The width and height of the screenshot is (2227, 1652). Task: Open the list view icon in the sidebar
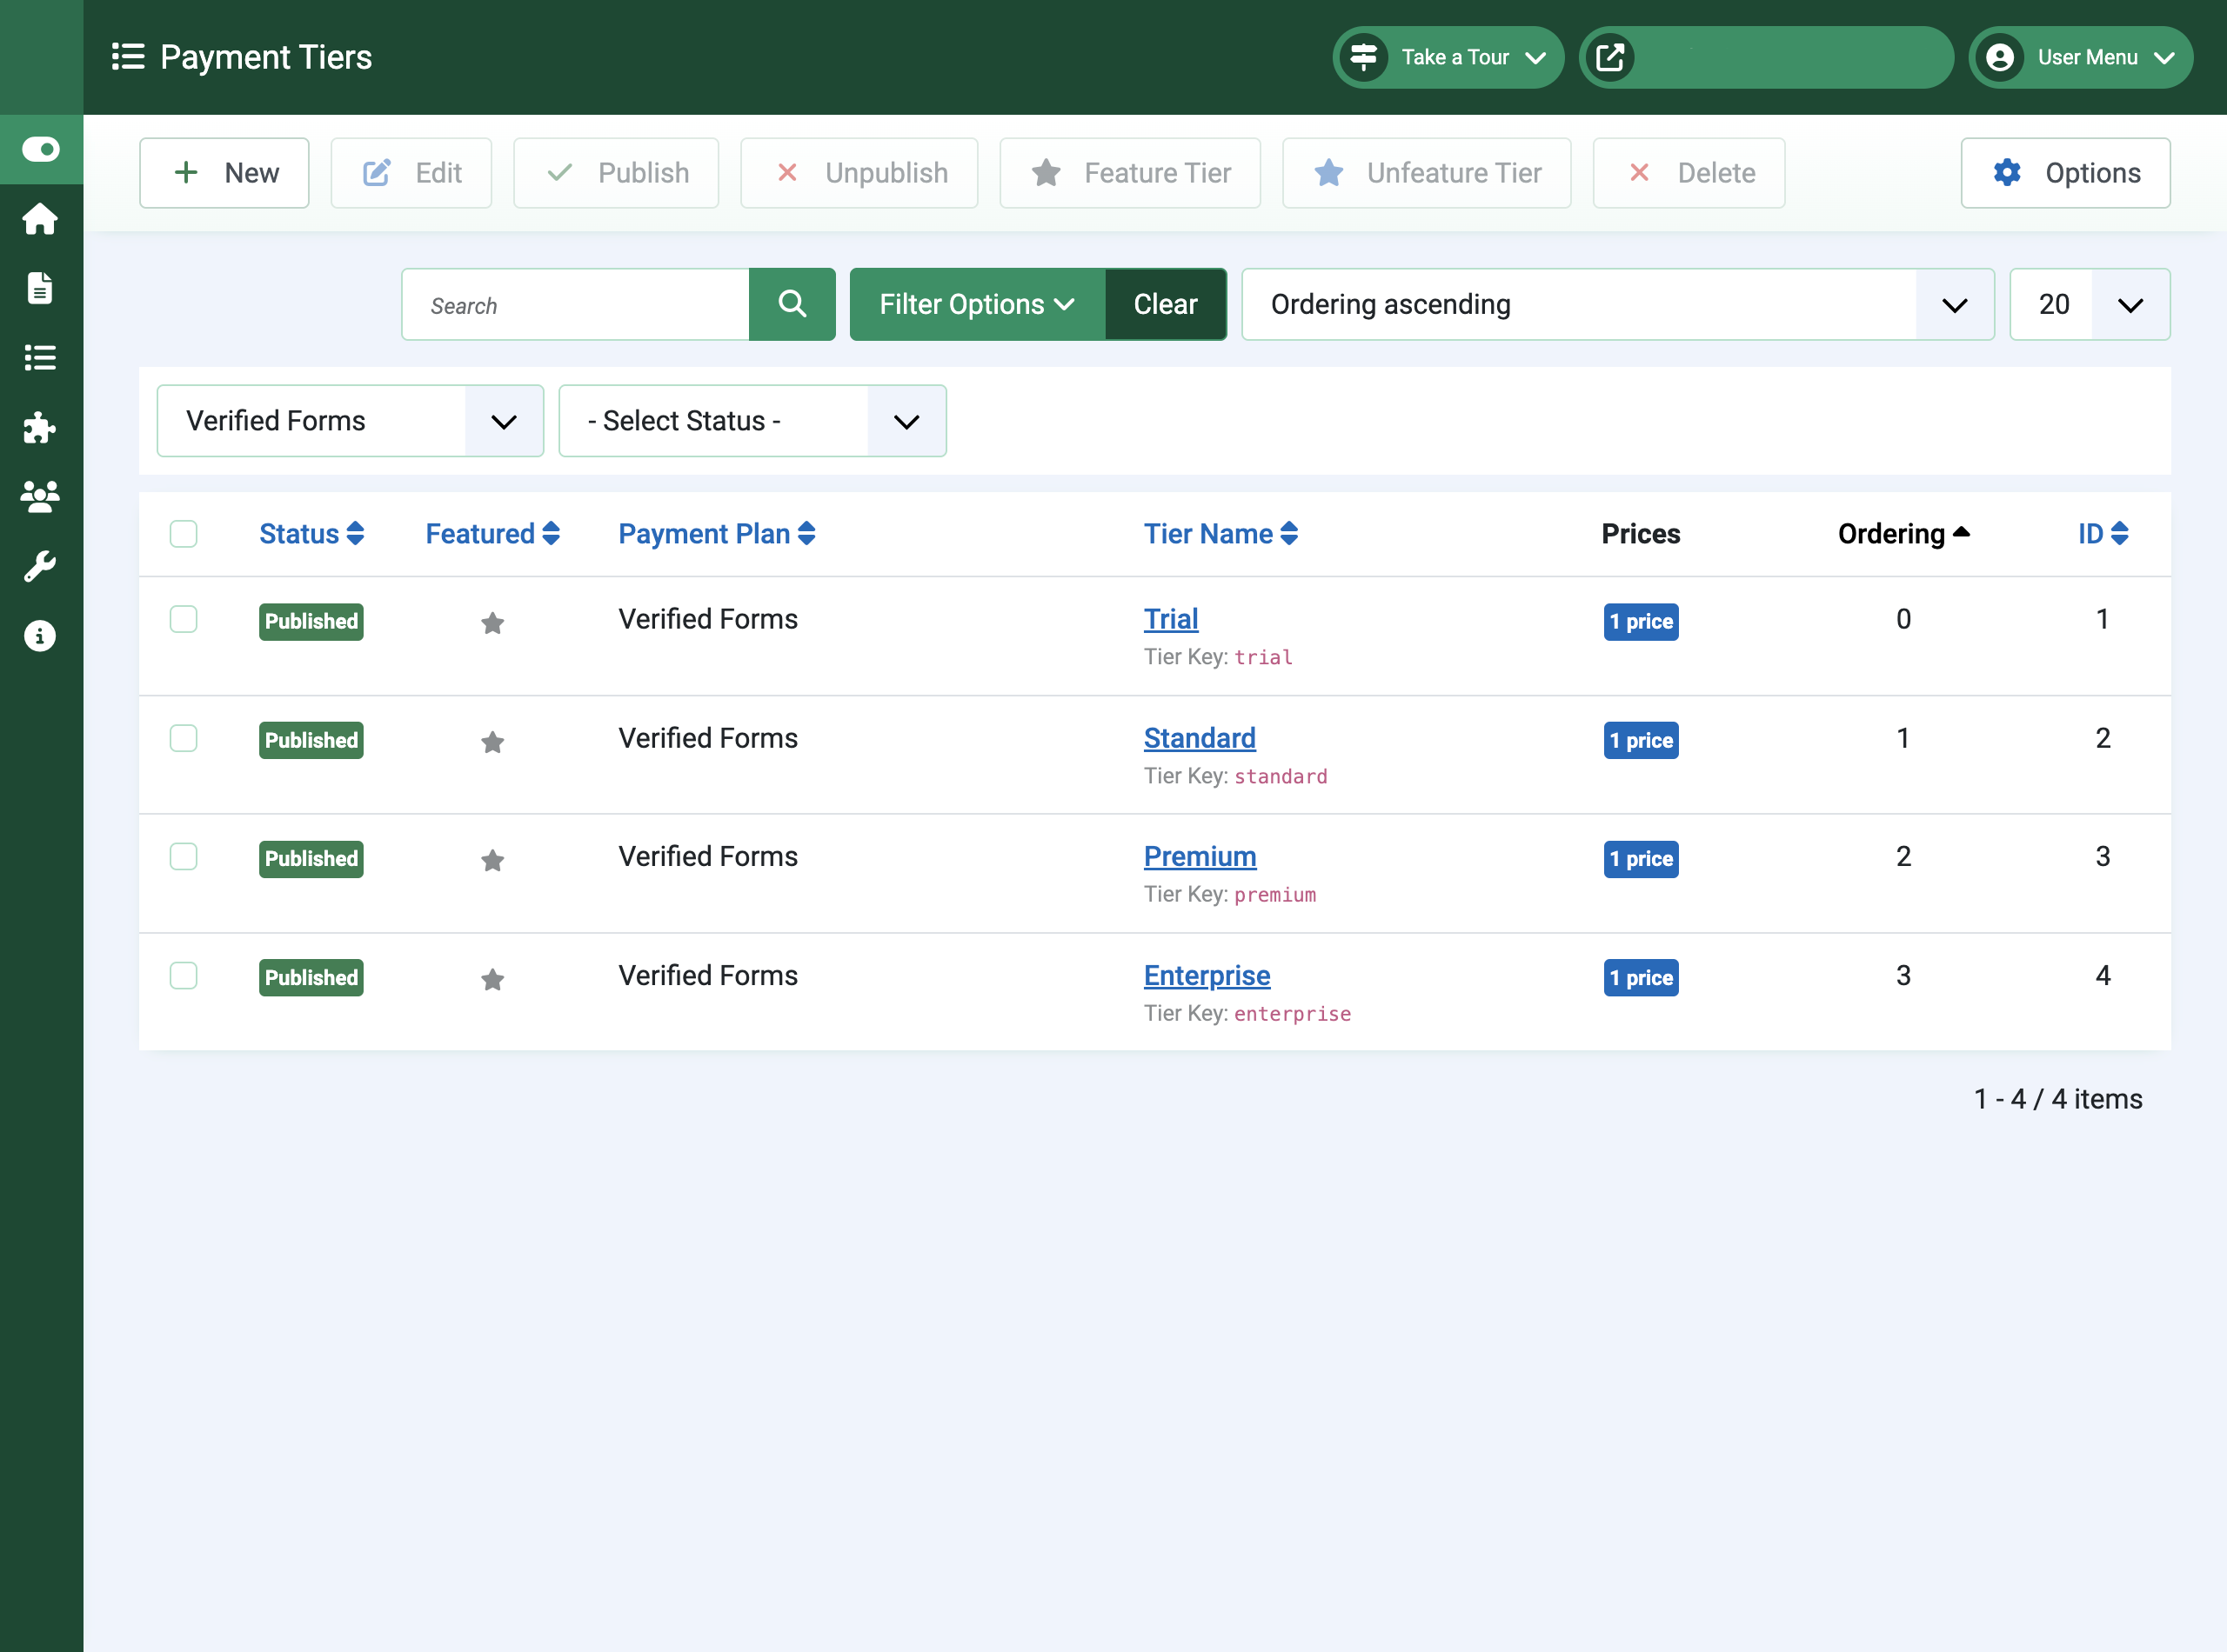[x=41, y=358]
